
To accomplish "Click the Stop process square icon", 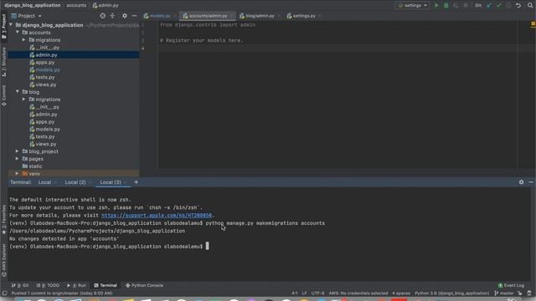I will [466, 6].
